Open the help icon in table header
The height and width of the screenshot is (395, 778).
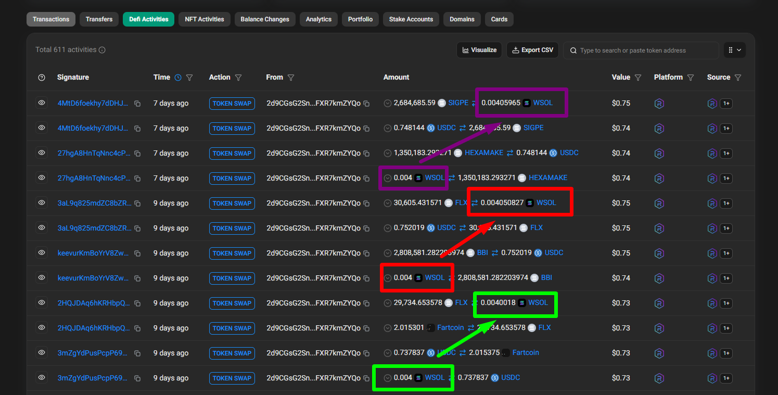pyautogui.click(x=42, y=78)
